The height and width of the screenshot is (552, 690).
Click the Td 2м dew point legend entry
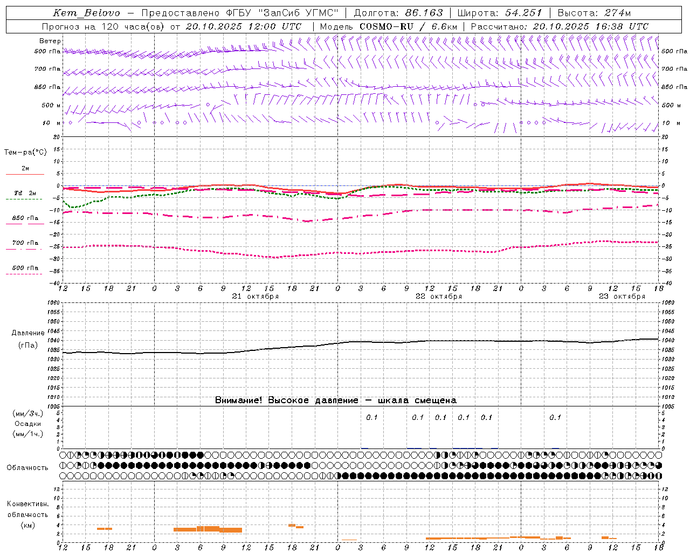pyautogui.click(x=25, y=195)
